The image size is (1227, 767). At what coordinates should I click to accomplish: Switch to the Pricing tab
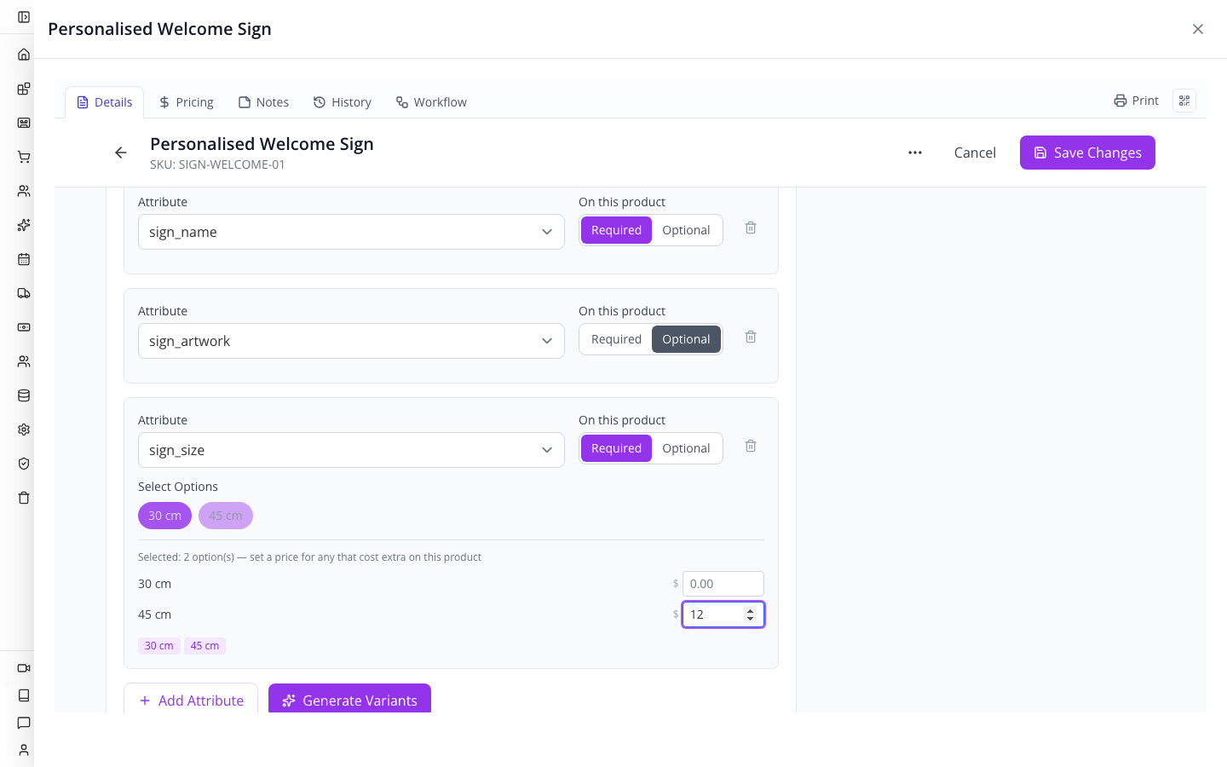click(x=186, y=102)
